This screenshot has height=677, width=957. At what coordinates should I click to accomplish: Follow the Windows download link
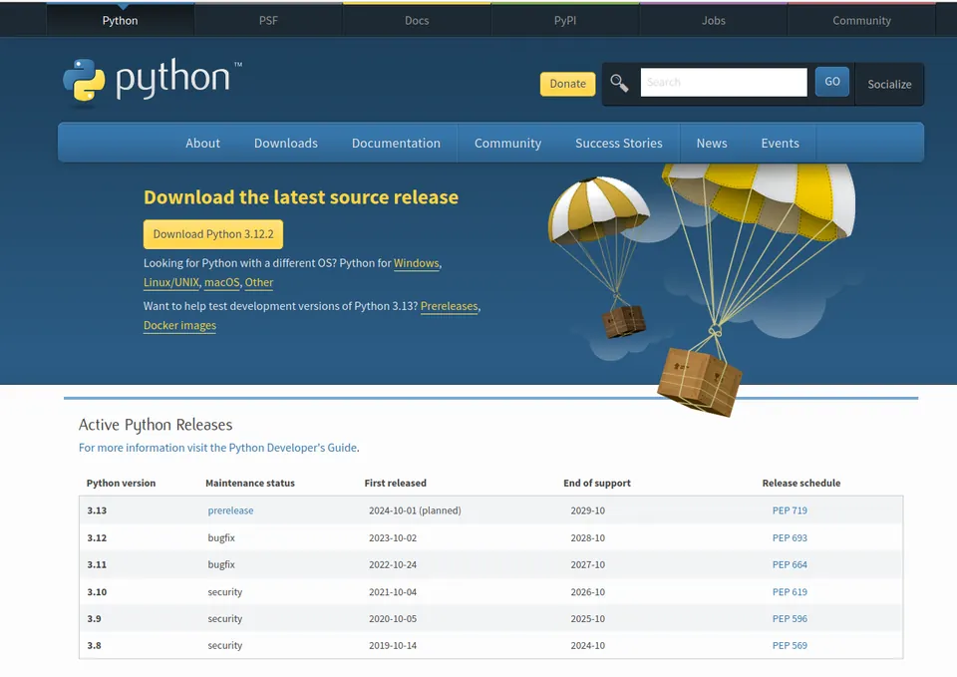[417, 263]
